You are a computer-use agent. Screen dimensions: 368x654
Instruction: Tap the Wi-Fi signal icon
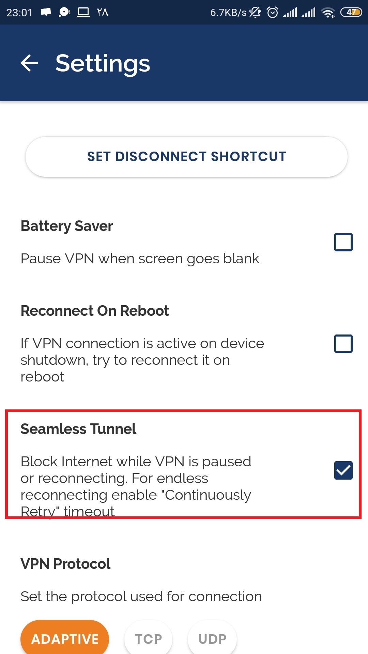click(x=328, y=13)
